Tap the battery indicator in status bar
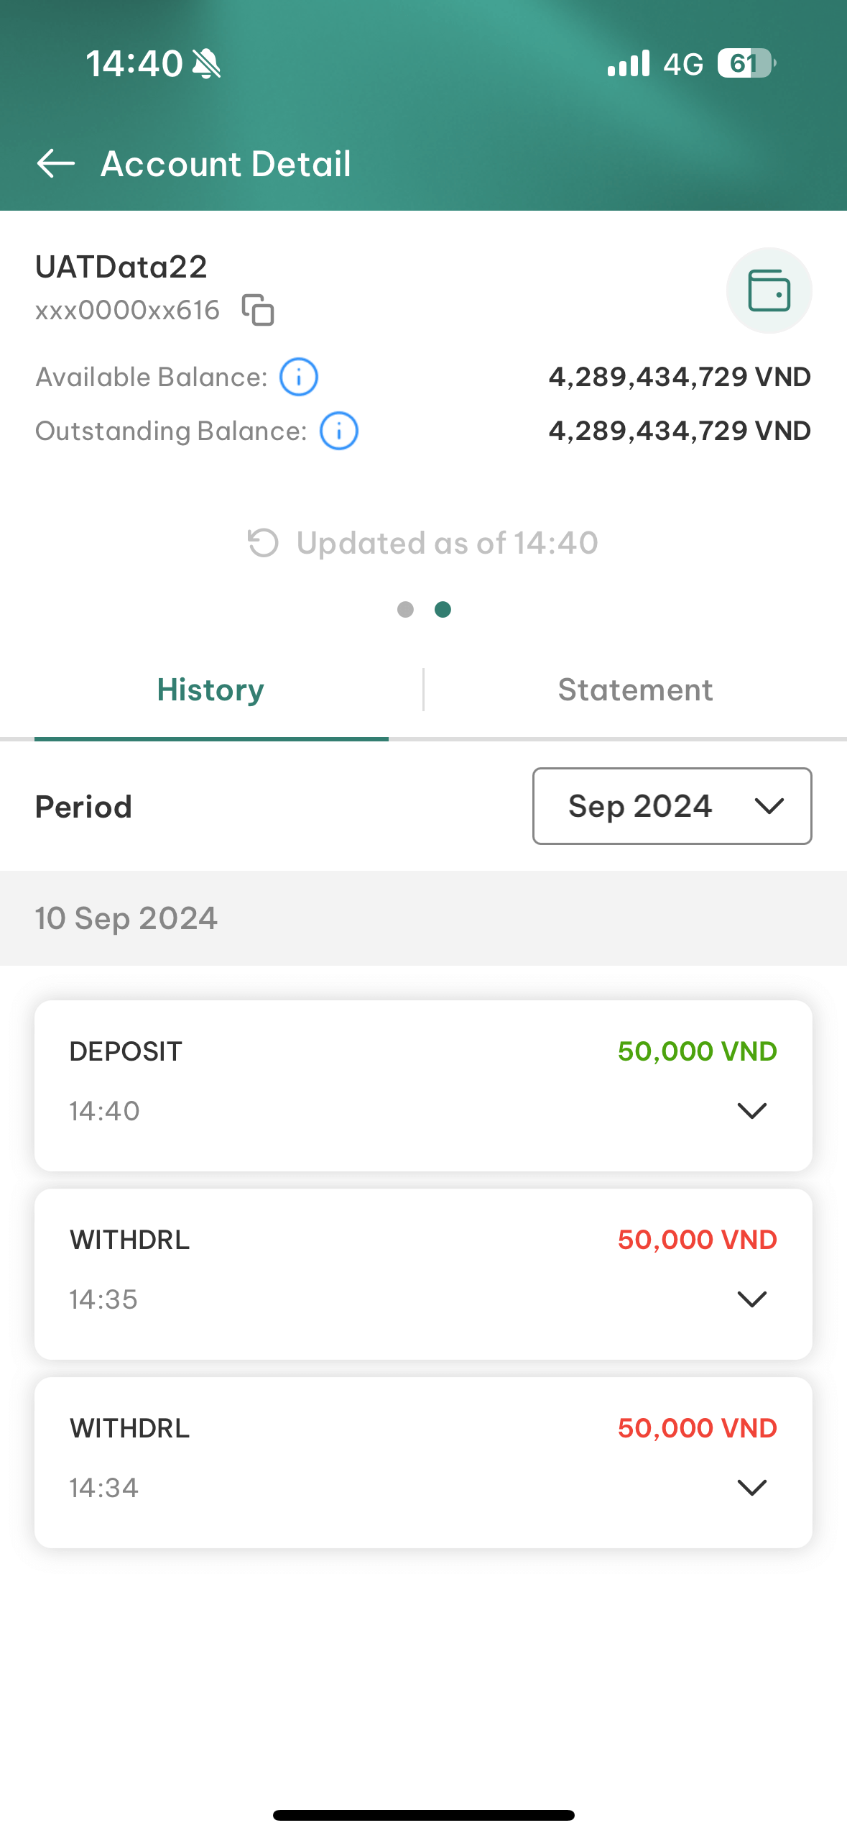Screen dimensions: 847x1838 [746, 63]
